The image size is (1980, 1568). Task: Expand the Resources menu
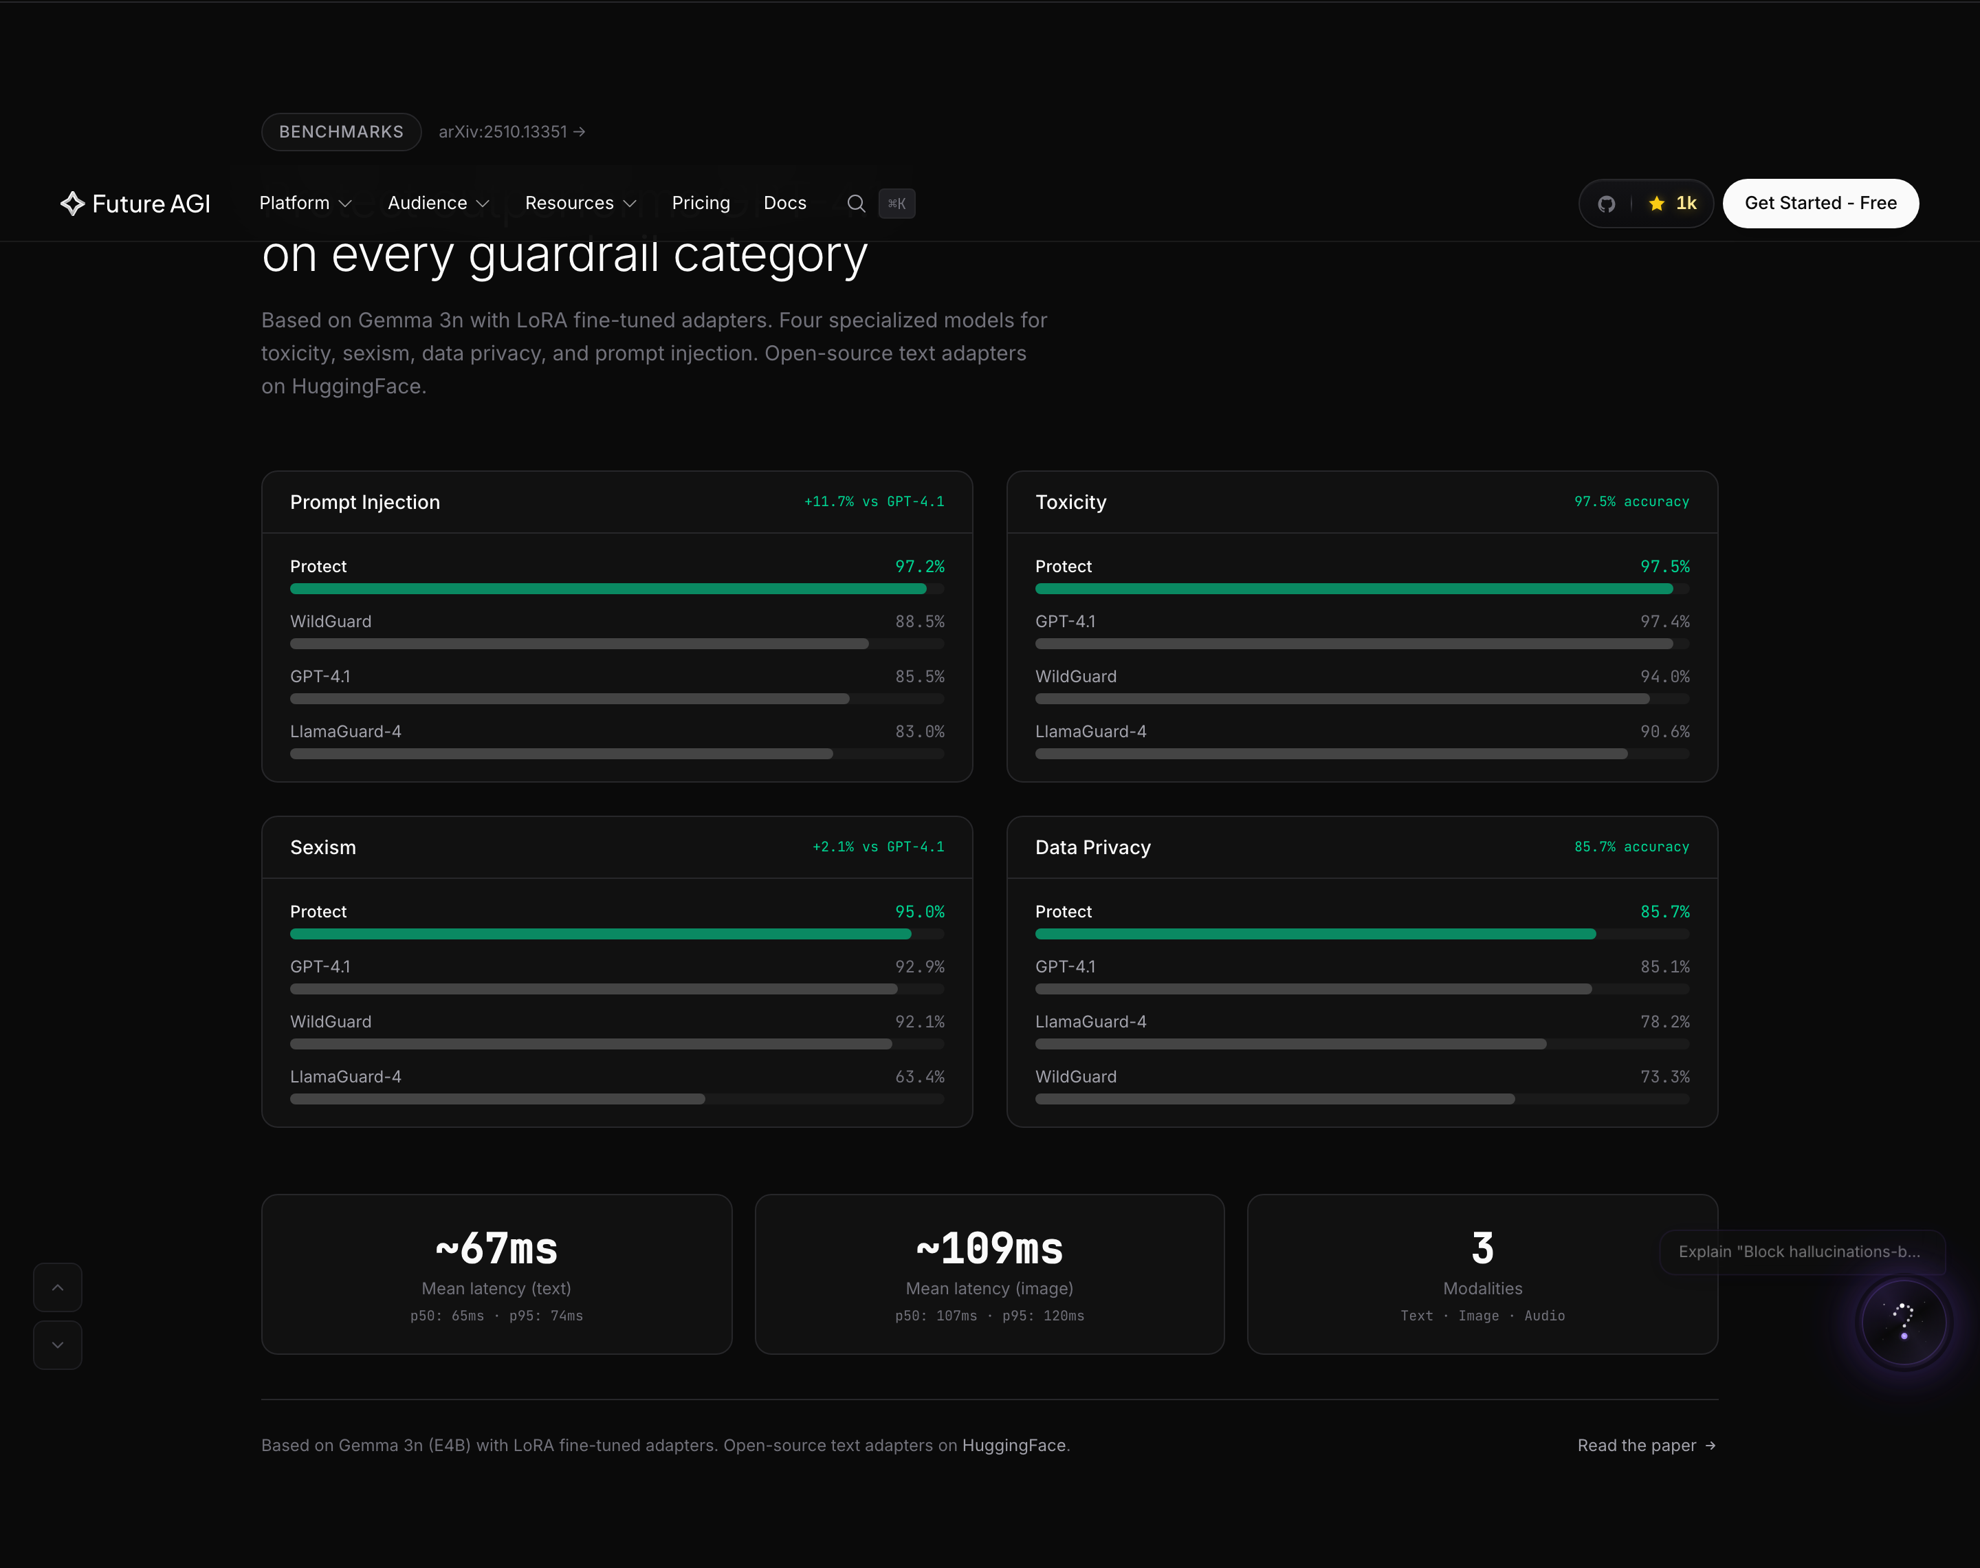pos(581,203)
